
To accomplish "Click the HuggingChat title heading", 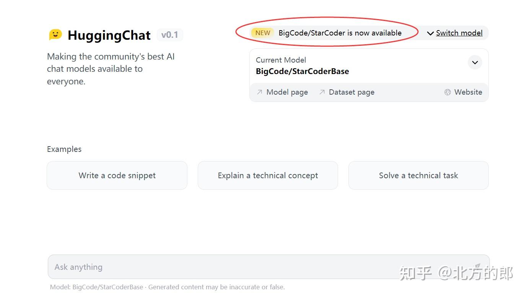I will click(x=109, y=35).
